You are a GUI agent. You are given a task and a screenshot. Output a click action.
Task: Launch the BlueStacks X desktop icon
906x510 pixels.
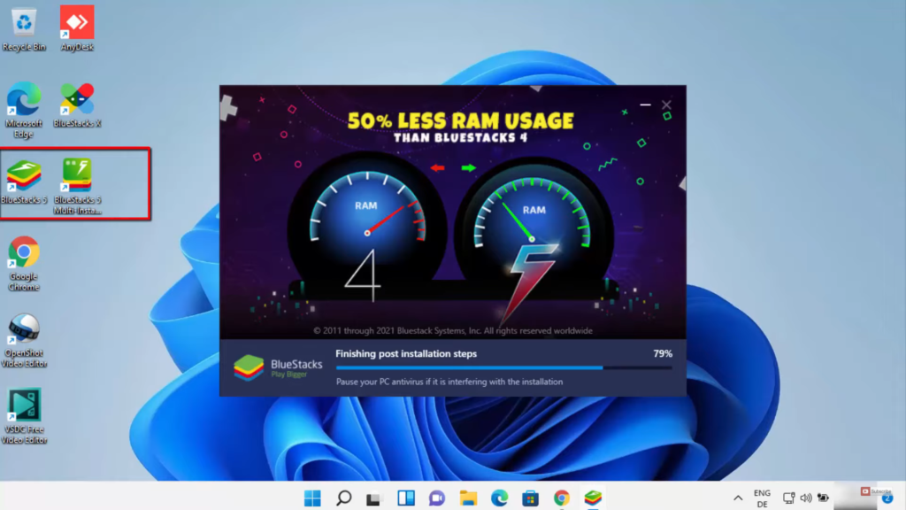pos(77,101)
